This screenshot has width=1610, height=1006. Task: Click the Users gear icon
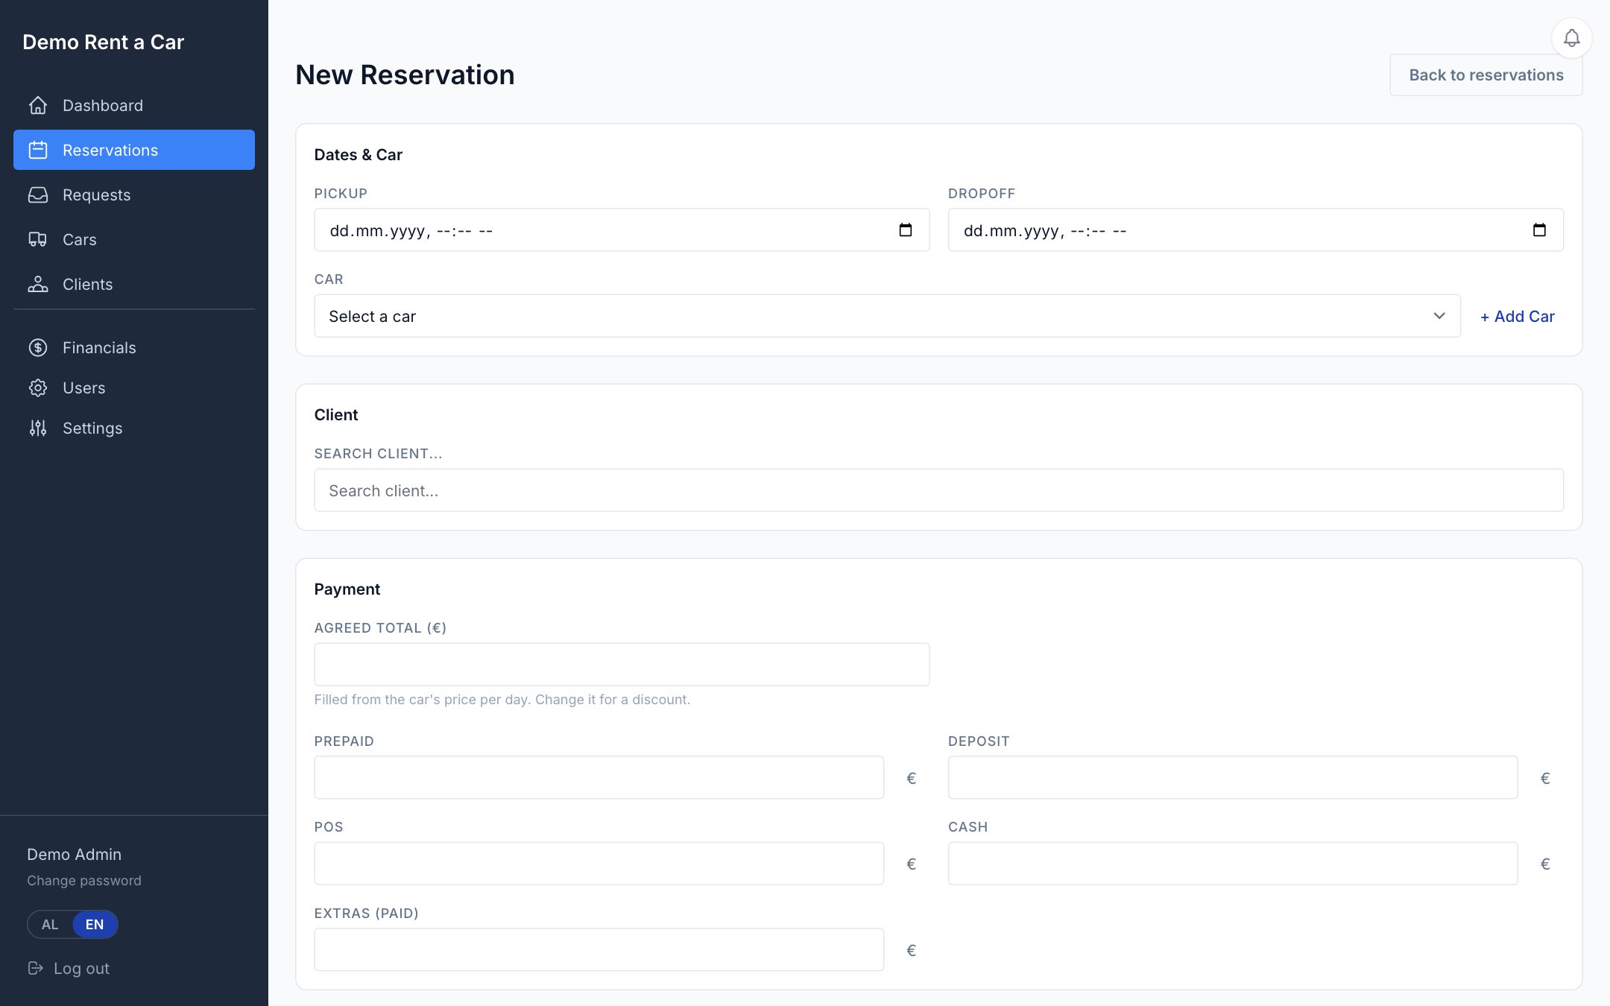pos(38,387)
